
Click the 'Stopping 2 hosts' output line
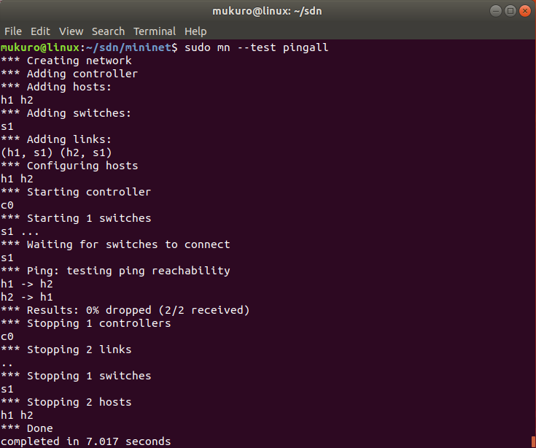66,402
